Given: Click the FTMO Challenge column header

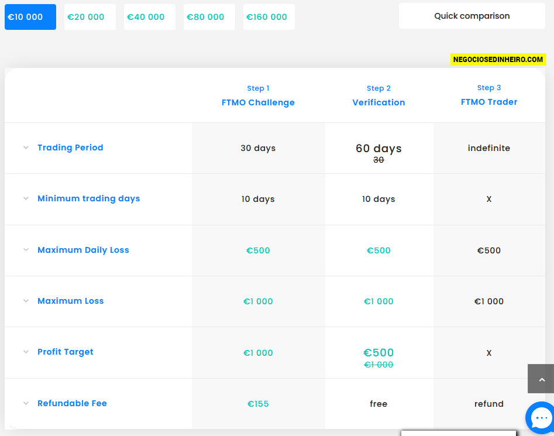Looking at the screenshot, I should click(x=258, y=102).
